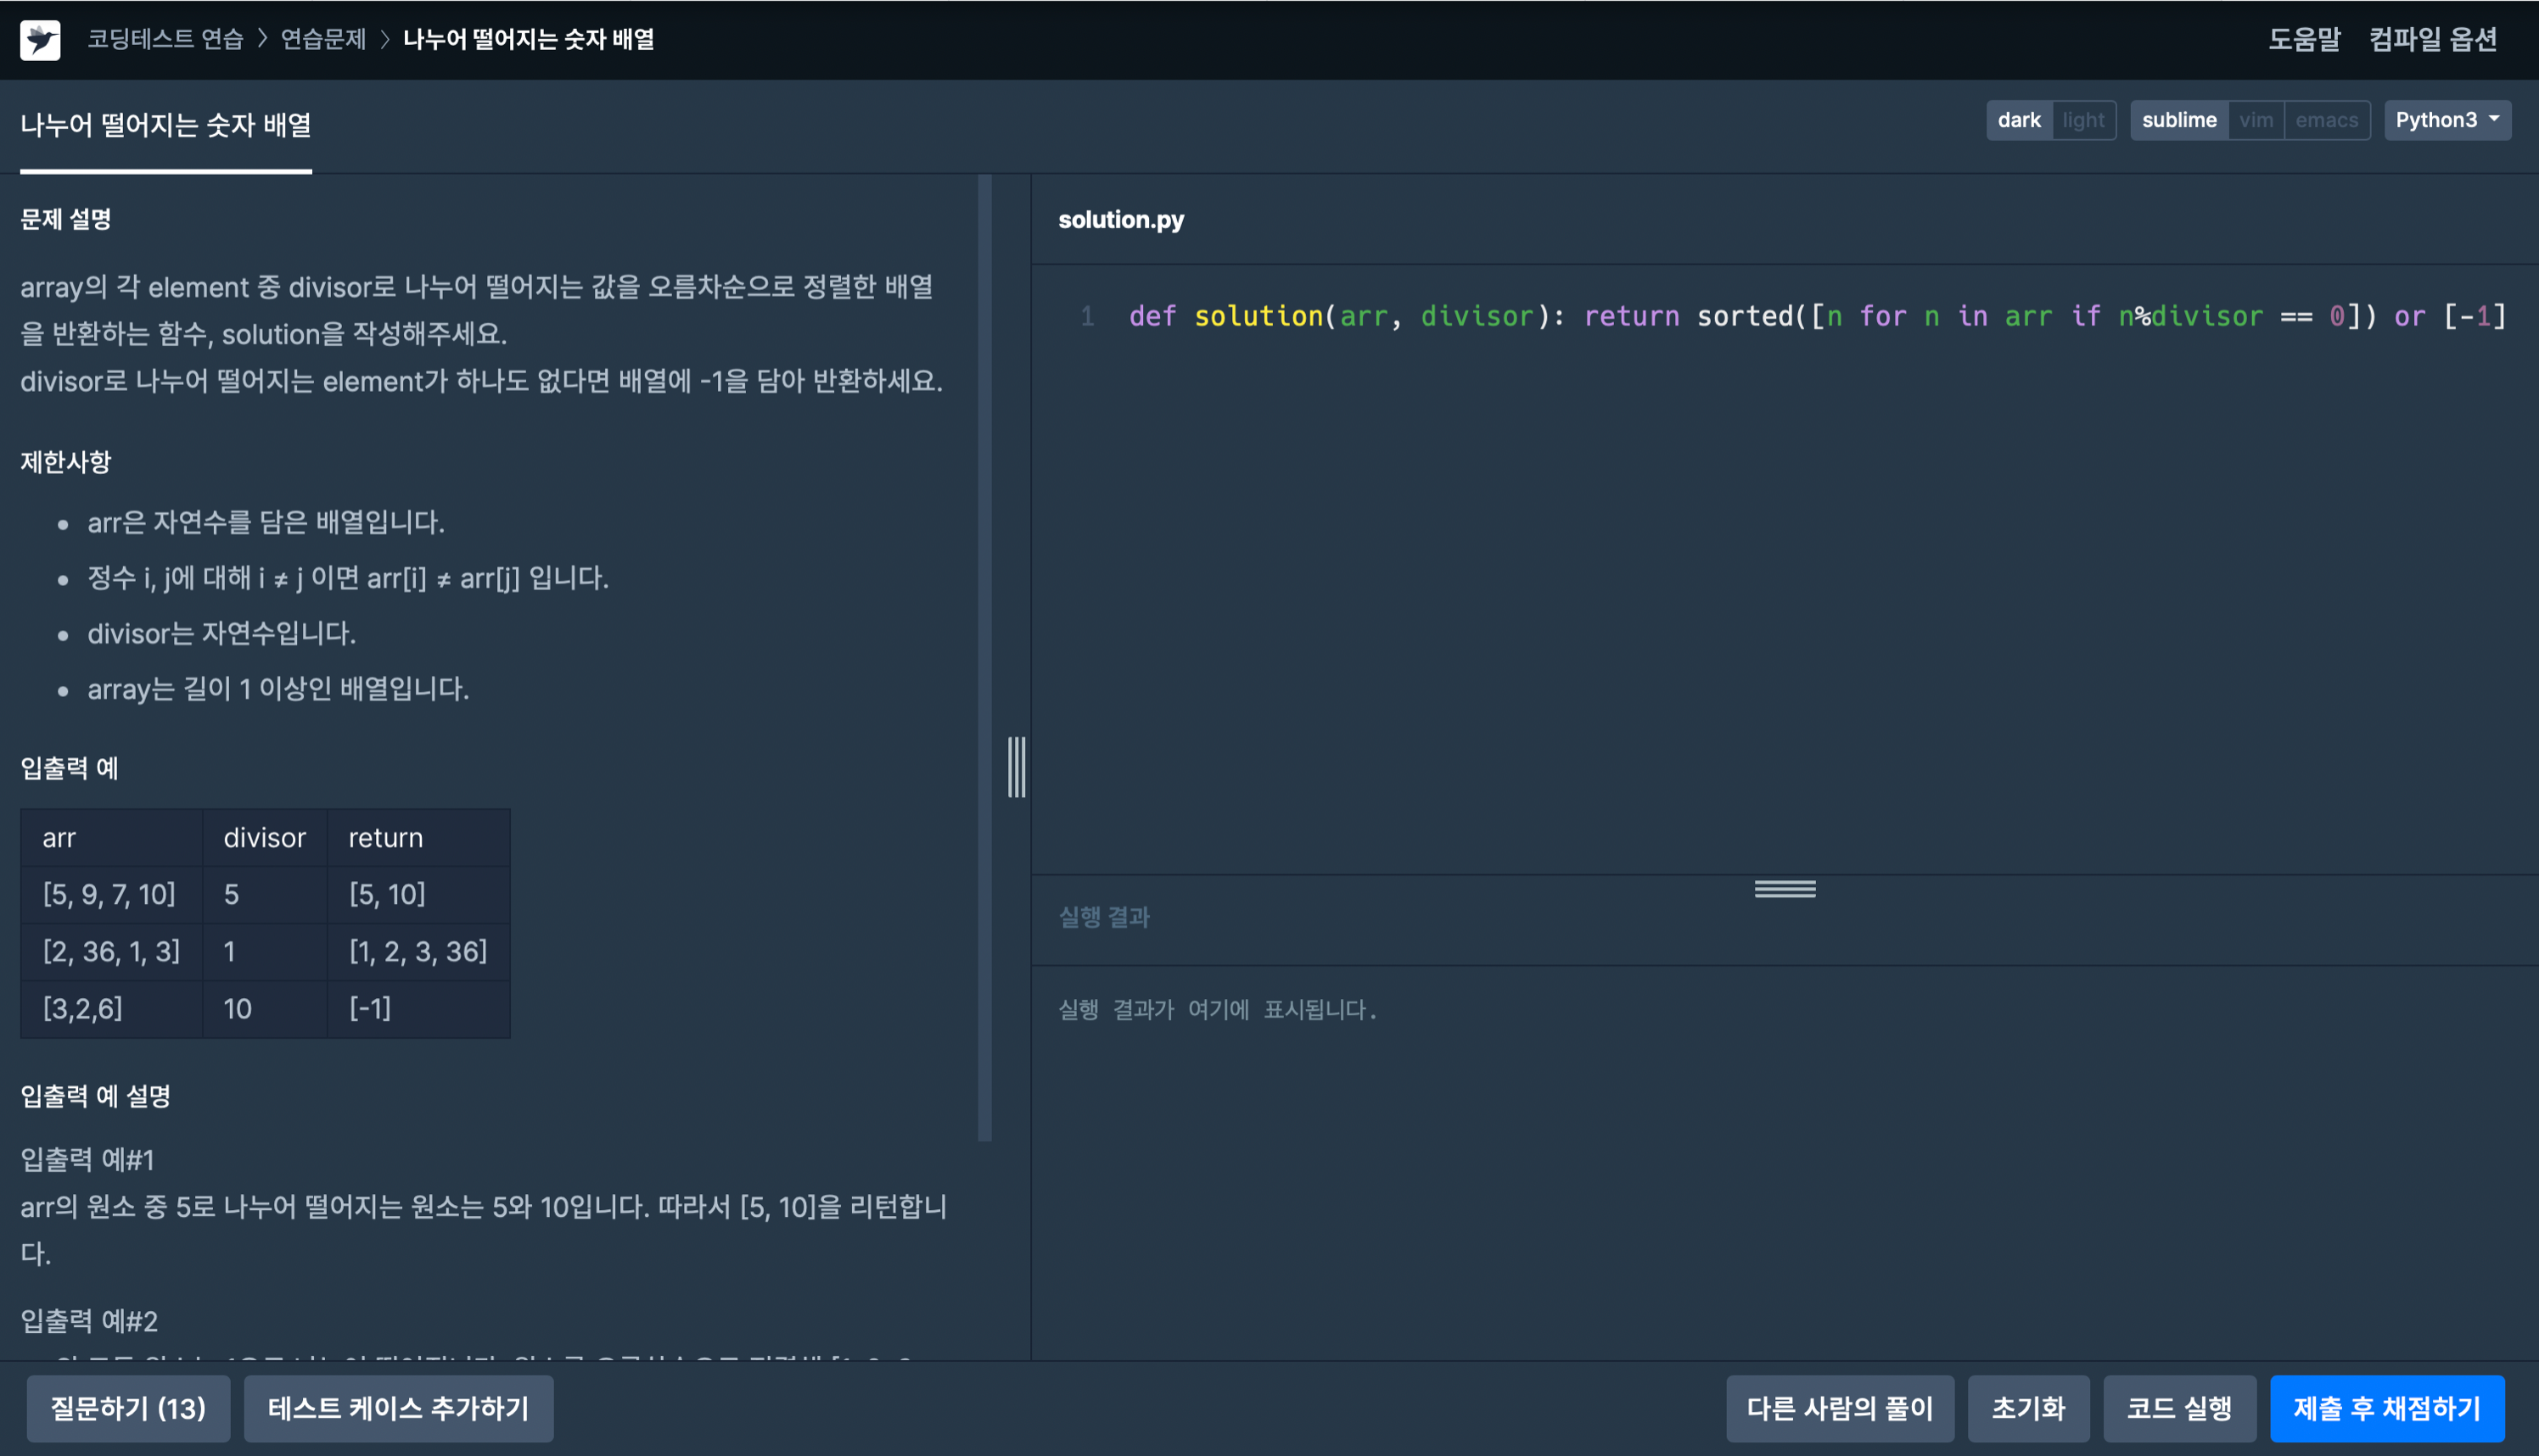Go to 연습문제 breadcrumb link

click(323, 39)
